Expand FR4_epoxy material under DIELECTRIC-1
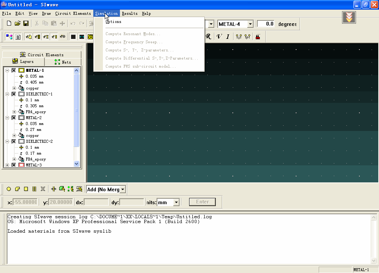The height and width of the screenshot is (273, 379). coord(14,112)
